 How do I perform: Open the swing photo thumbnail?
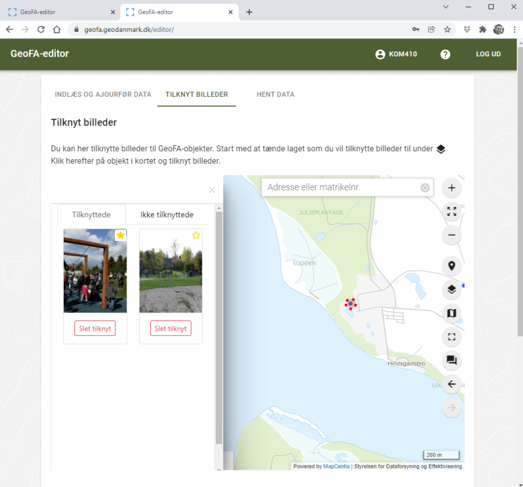[x=95, y=271]
